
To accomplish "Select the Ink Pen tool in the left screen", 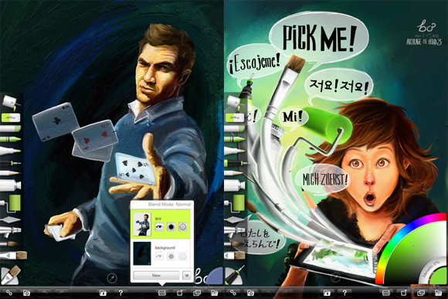I will pyautogui.click(x=10, y=163).
